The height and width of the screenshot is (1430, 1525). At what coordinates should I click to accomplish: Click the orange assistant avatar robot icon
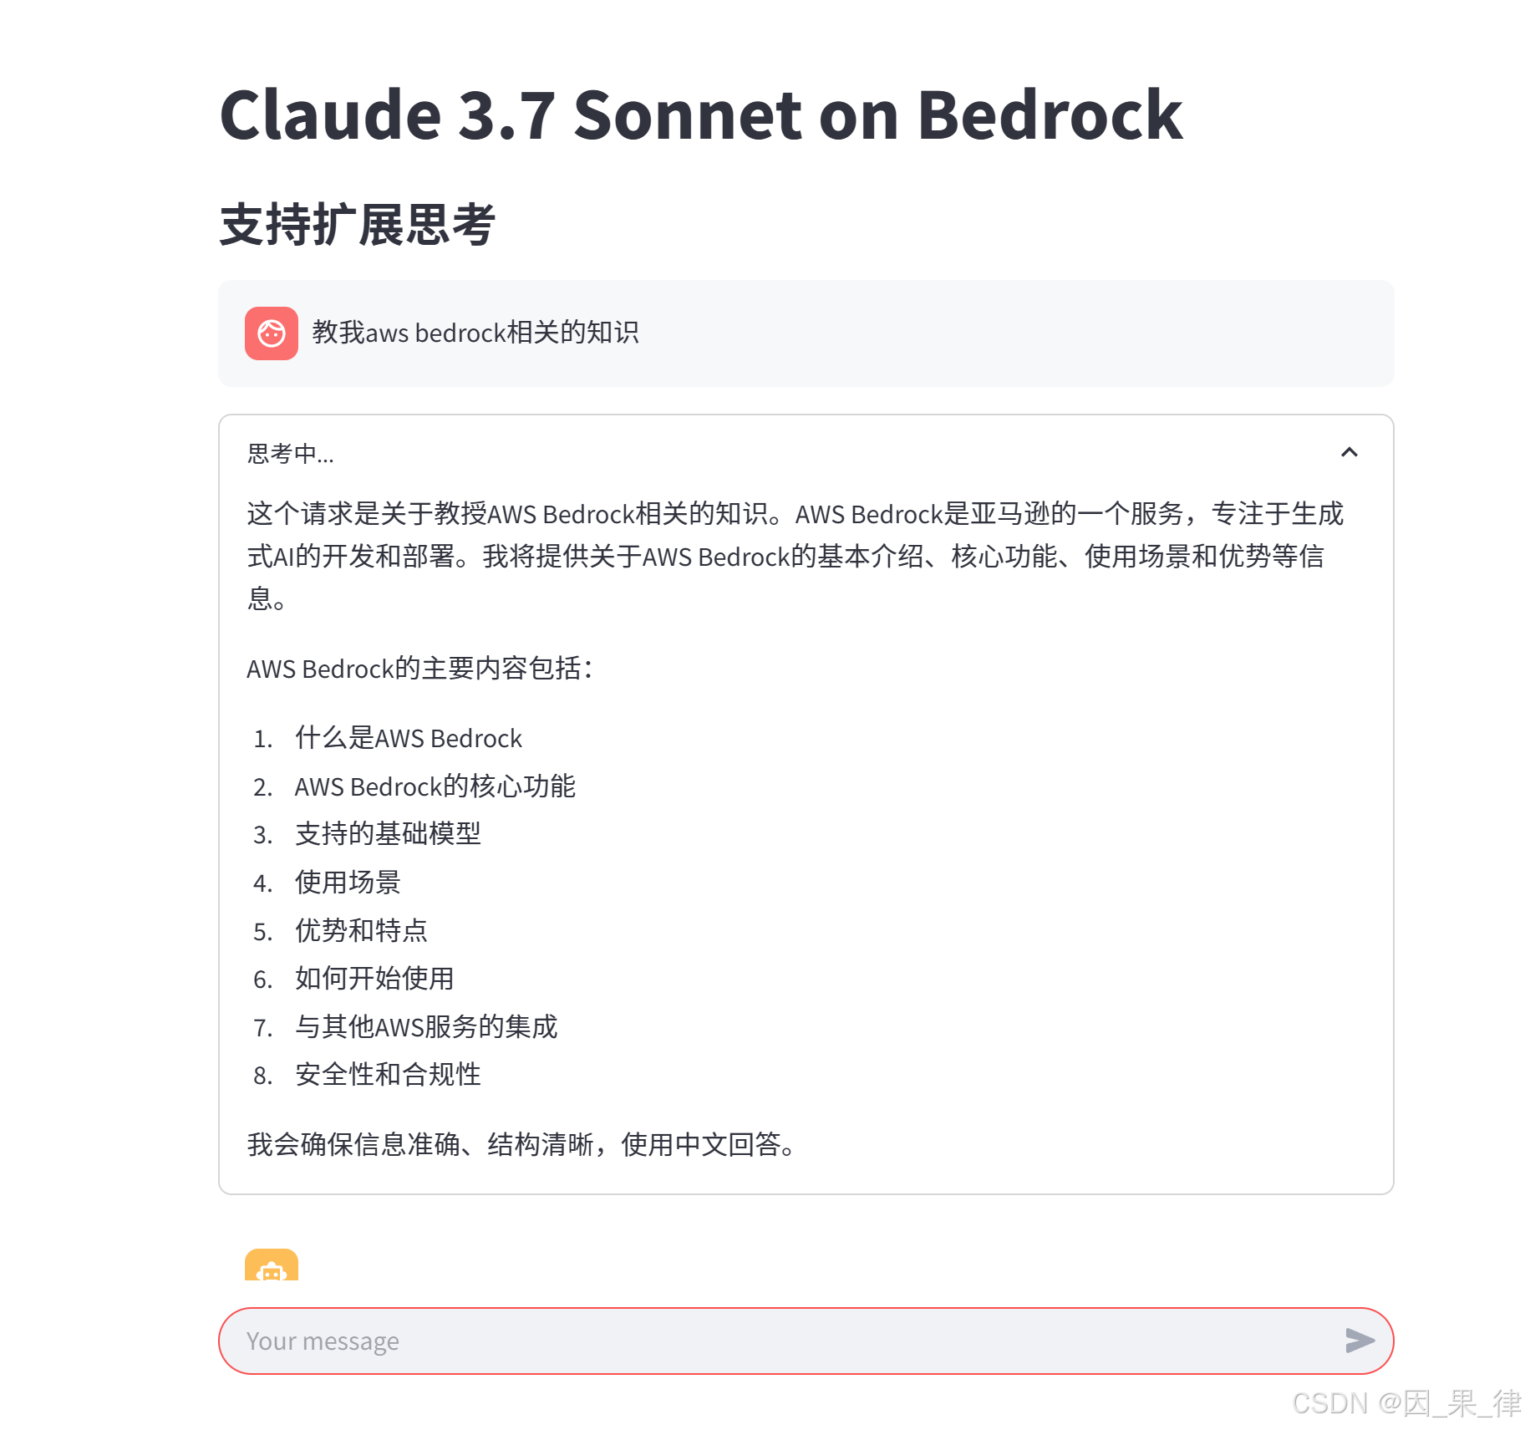click(x=273, y=1270)
